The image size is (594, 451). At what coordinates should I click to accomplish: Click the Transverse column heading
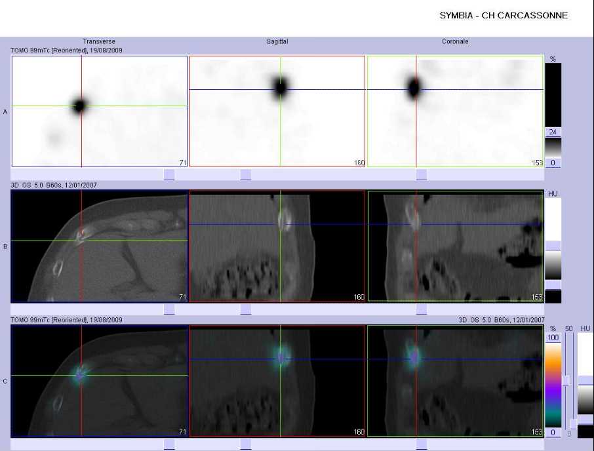point(99,41)
